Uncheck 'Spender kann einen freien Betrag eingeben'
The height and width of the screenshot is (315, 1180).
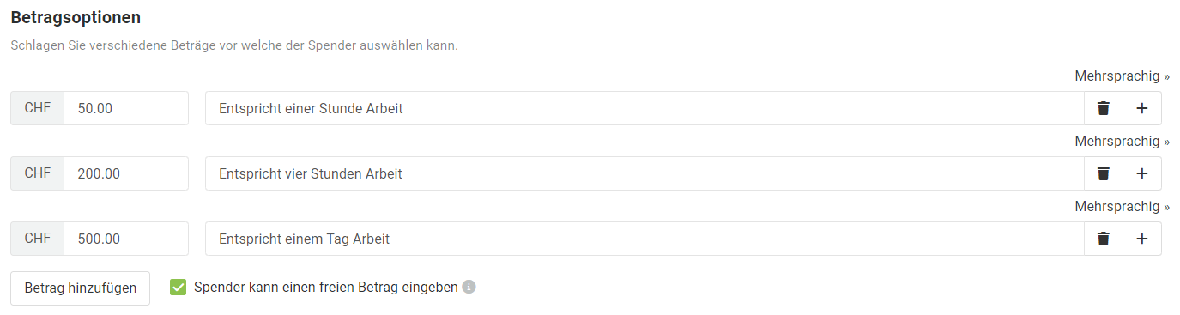178,288
